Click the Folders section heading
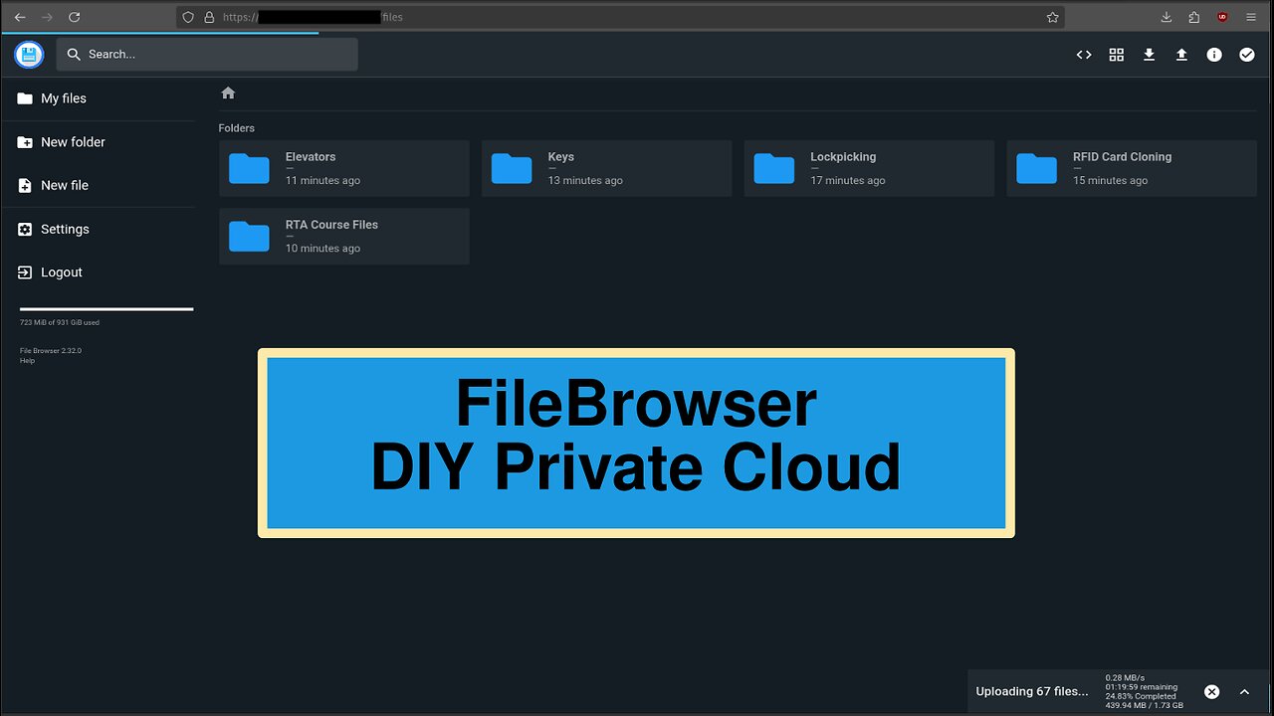This screenshot has width=1274, height=716. tap(237, 128)
